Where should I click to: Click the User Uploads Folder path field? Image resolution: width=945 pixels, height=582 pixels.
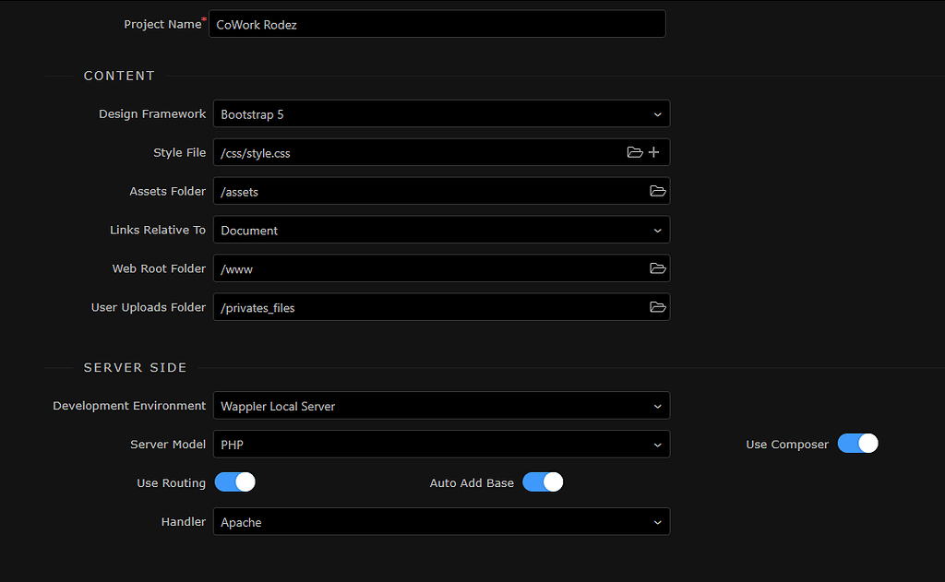coord(425,308)
